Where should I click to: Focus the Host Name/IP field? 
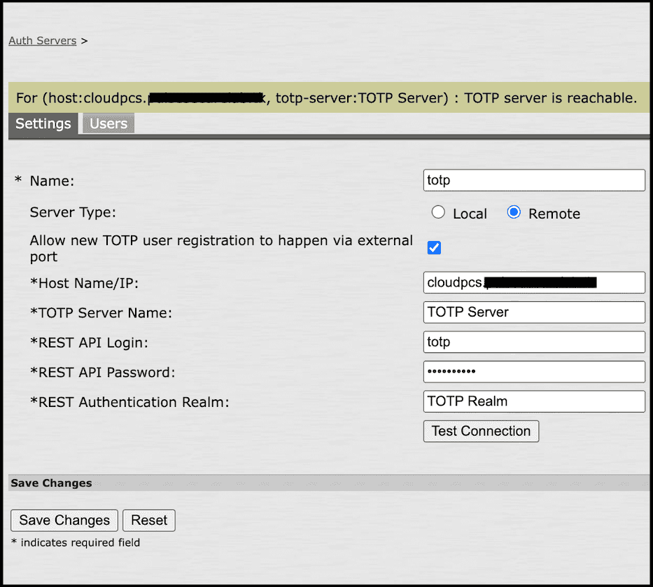tap(534, 282)
